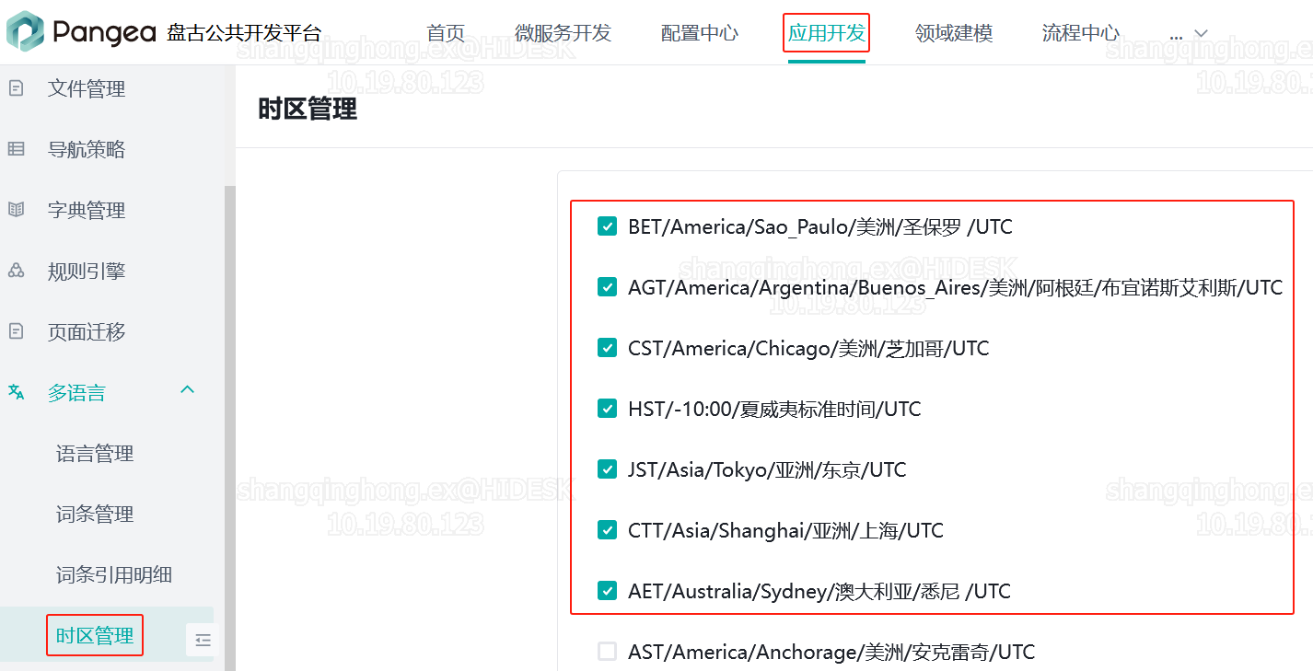Screen dimensions: 1313x671
Task: Click the 页面迁移 page icon
Action: point(16,331)
